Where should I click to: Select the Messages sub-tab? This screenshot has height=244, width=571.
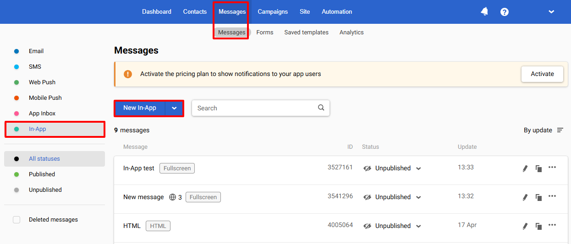231,33
